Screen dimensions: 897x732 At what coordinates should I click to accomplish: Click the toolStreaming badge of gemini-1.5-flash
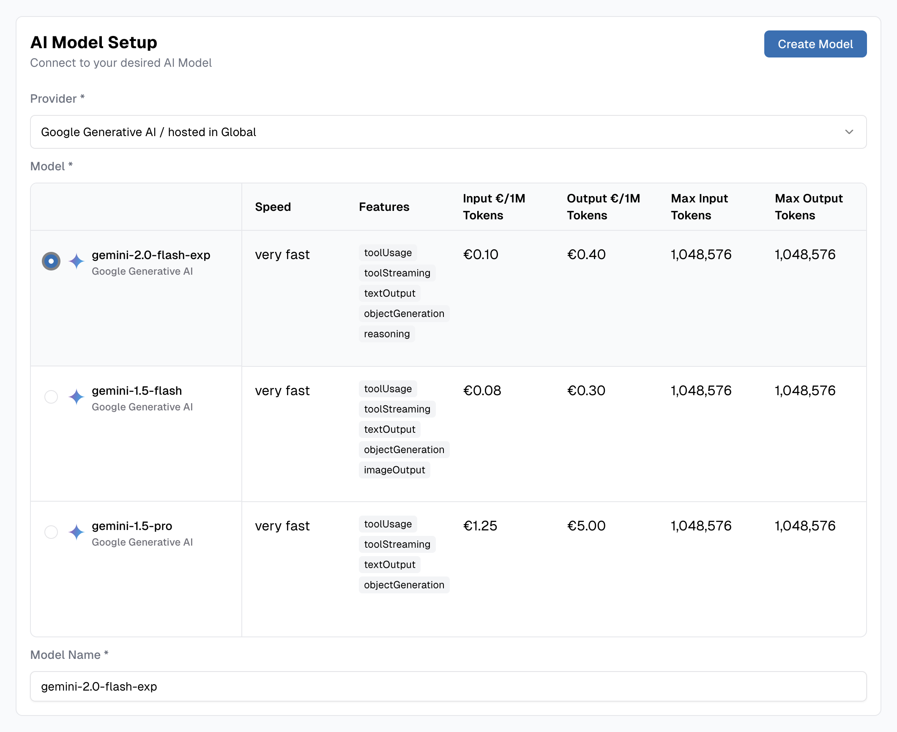pyautogui.click(x=397, y=409)
